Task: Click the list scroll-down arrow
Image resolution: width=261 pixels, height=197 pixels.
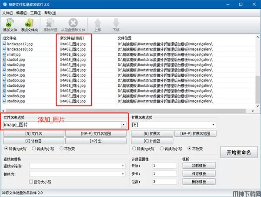Action: pos(258,106)
